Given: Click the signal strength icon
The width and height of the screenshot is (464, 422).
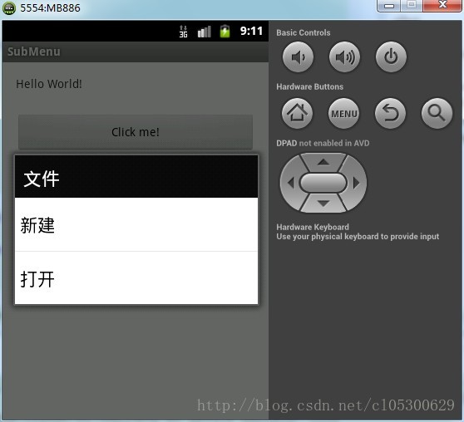Looking at the screenshot, I should click(205, 32).
